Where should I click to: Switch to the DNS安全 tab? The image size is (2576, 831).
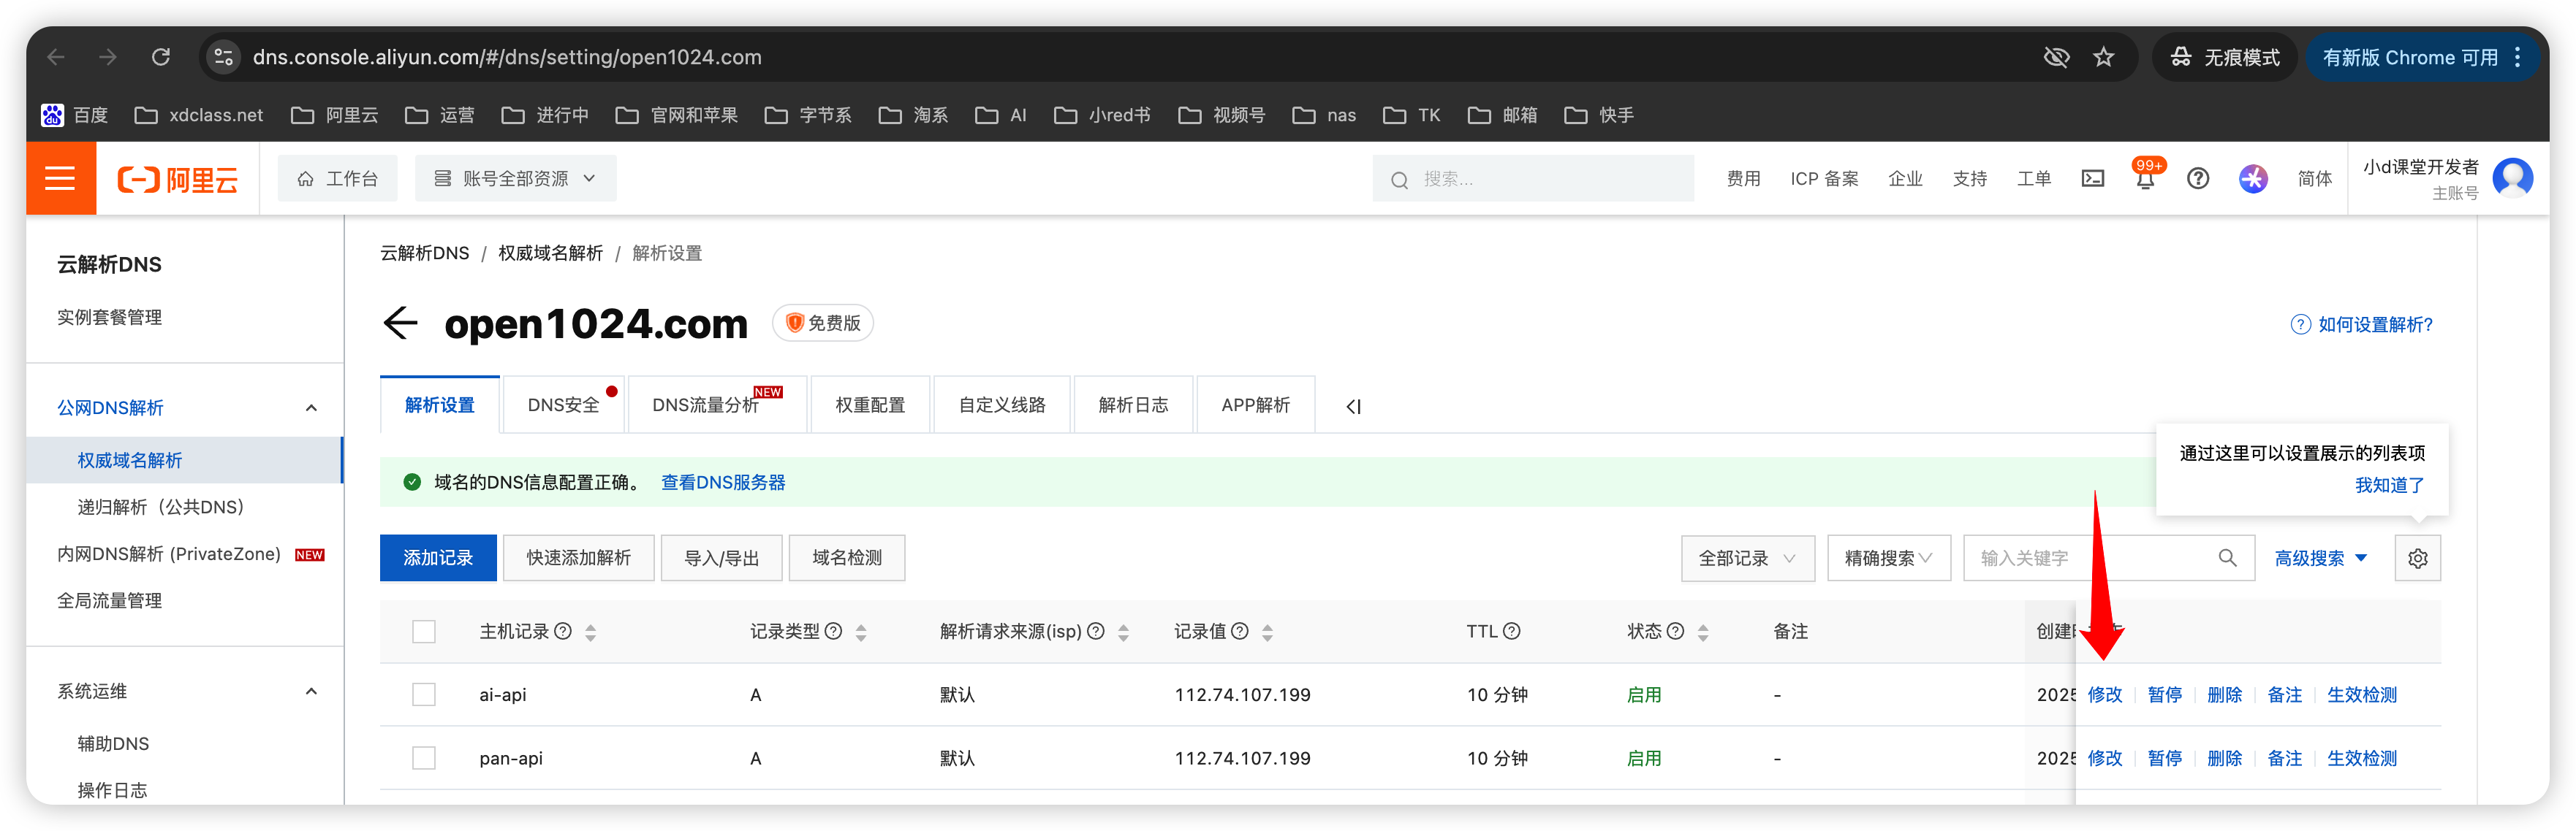(x=563, y=405)
